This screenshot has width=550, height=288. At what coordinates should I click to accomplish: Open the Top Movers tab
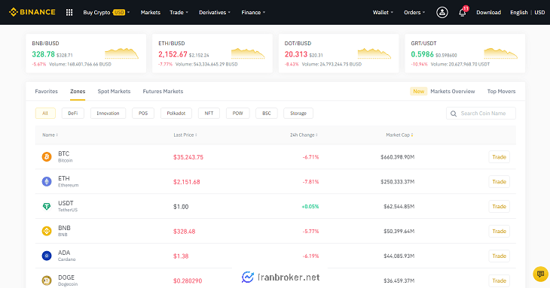[501, 91]
